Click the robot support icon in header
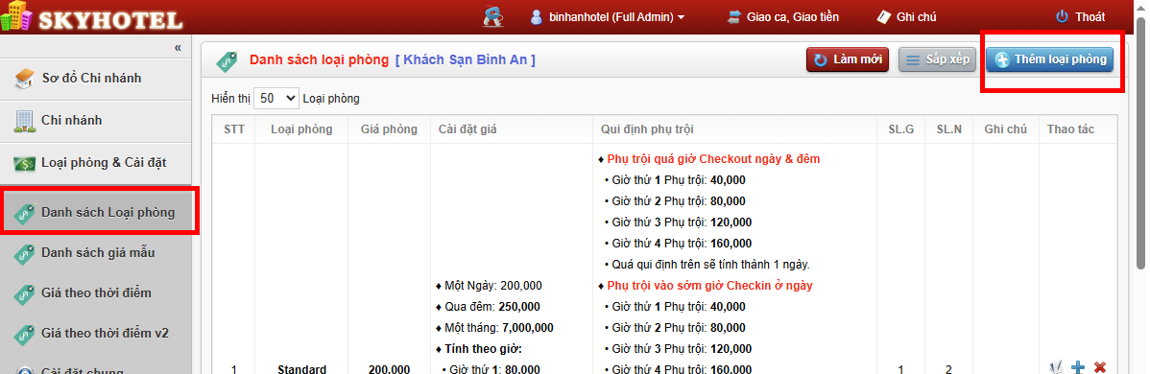Screen dimensions: 1150x374 493,16
